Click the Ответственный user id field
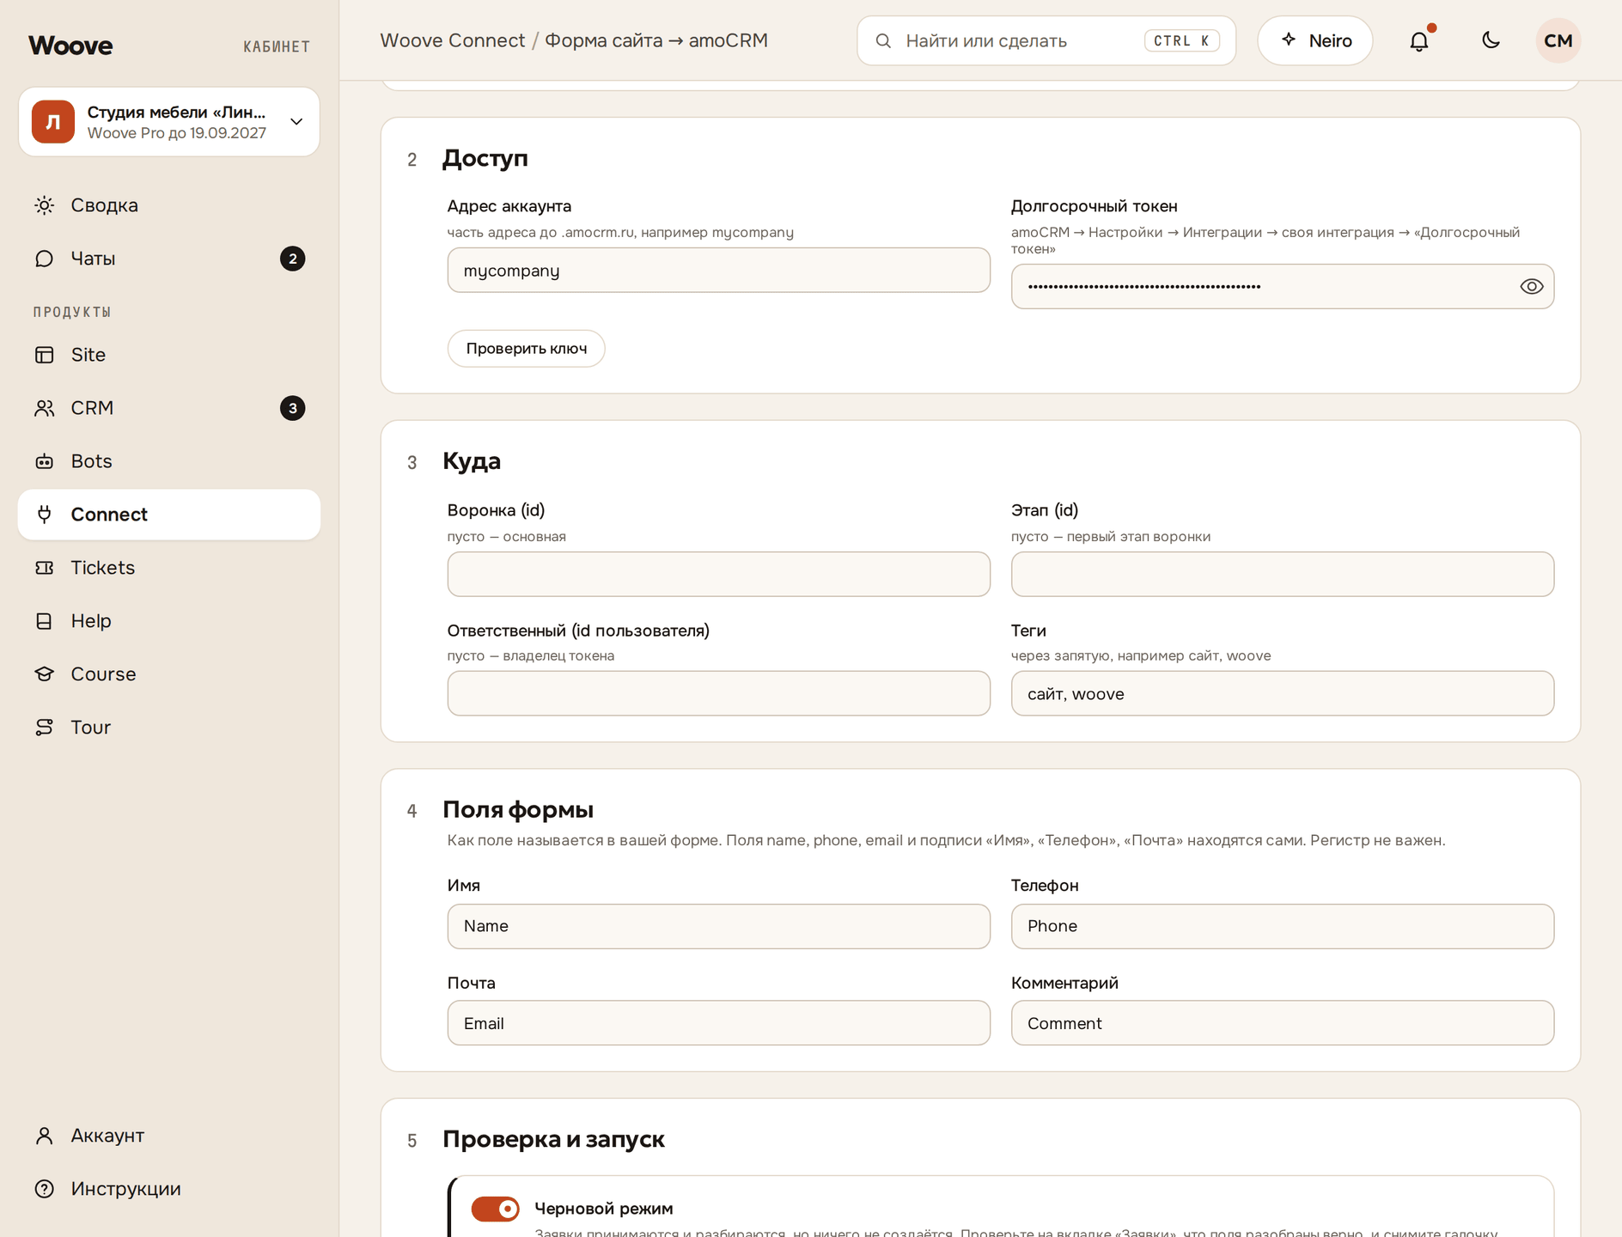Screen dimensions: 1622x1237 (x=719, y=693)
